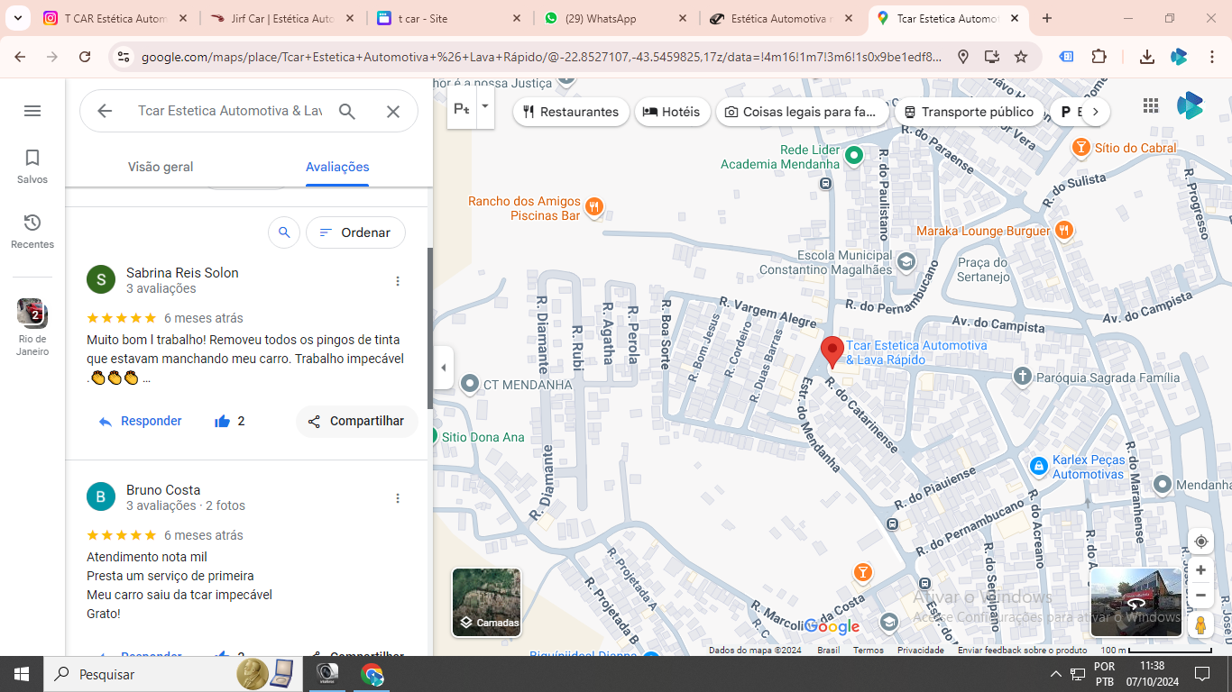Filter map by Restaurantes

click(x=571, y=112)
